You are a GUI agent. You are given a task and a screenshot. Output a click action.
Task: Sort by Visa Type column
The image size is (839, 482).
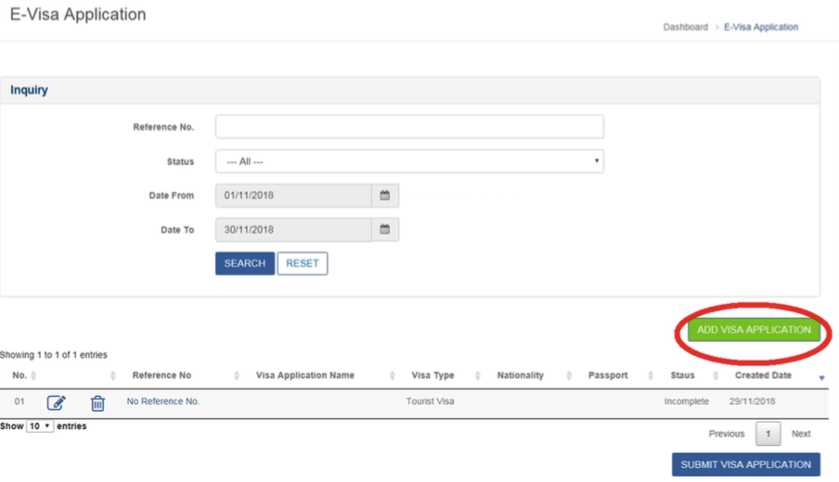tap(432, 375)
